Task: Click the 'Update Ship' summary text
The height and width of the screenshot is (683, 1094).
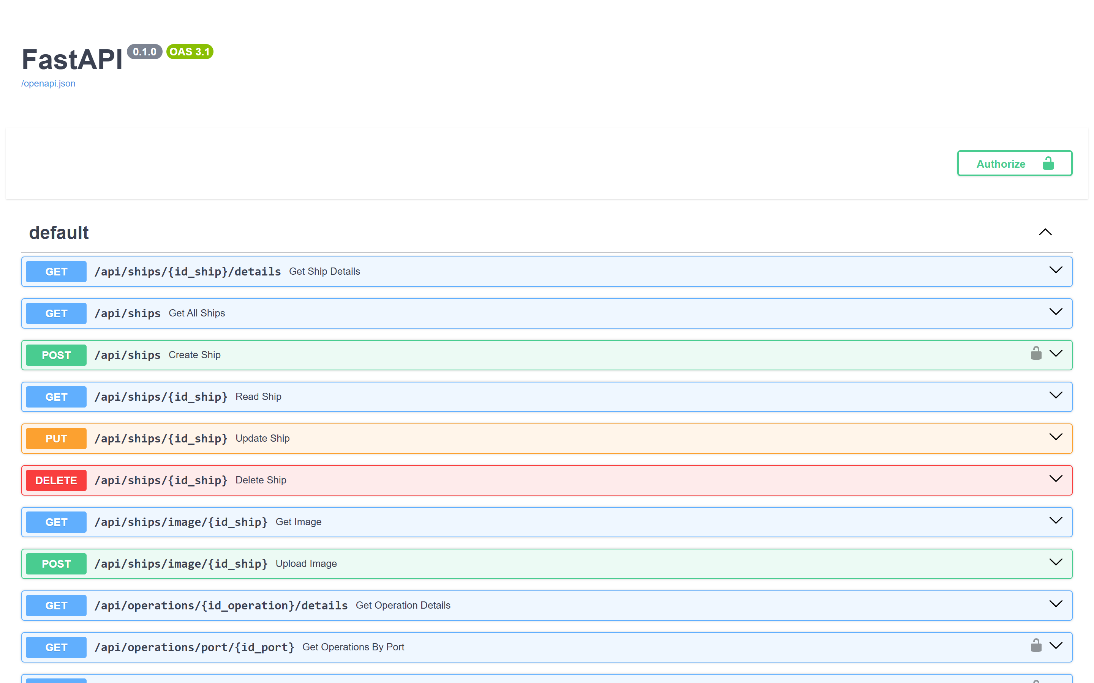Action: [x=262, y=438]
